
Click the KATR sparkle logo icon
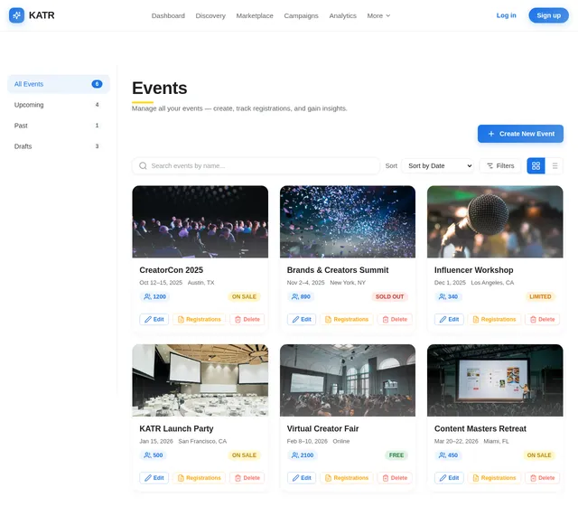[16, 15]
